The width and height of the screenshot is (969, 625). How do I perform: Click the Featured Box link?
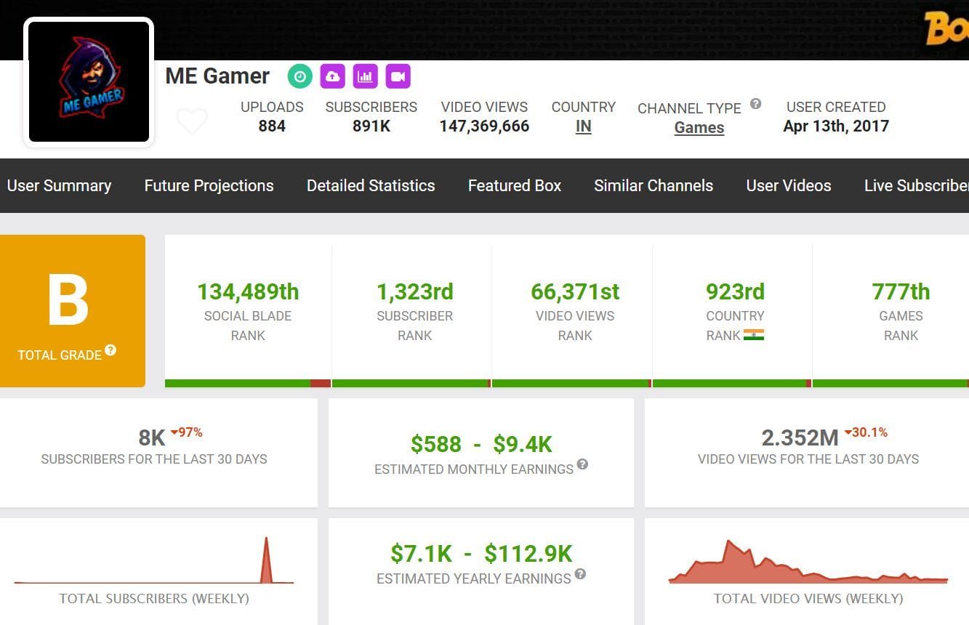514,185
